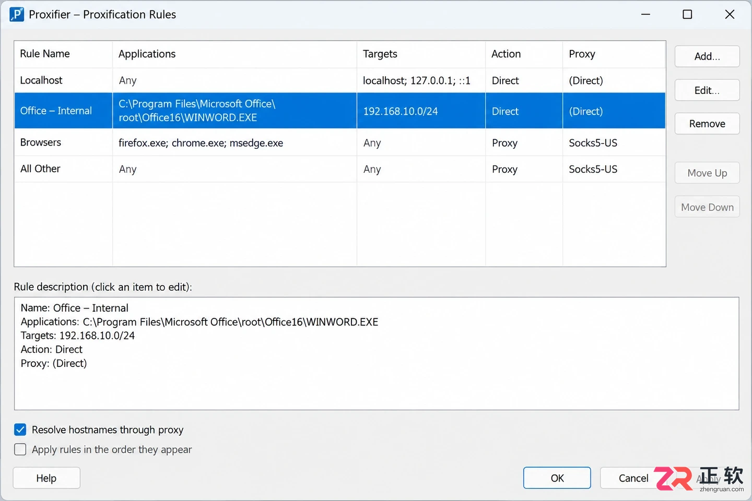The width and height of the screenshot is (752, 501).
Task: Click Proxy action cell in Browsers row
Action: [x=524, y=142]
